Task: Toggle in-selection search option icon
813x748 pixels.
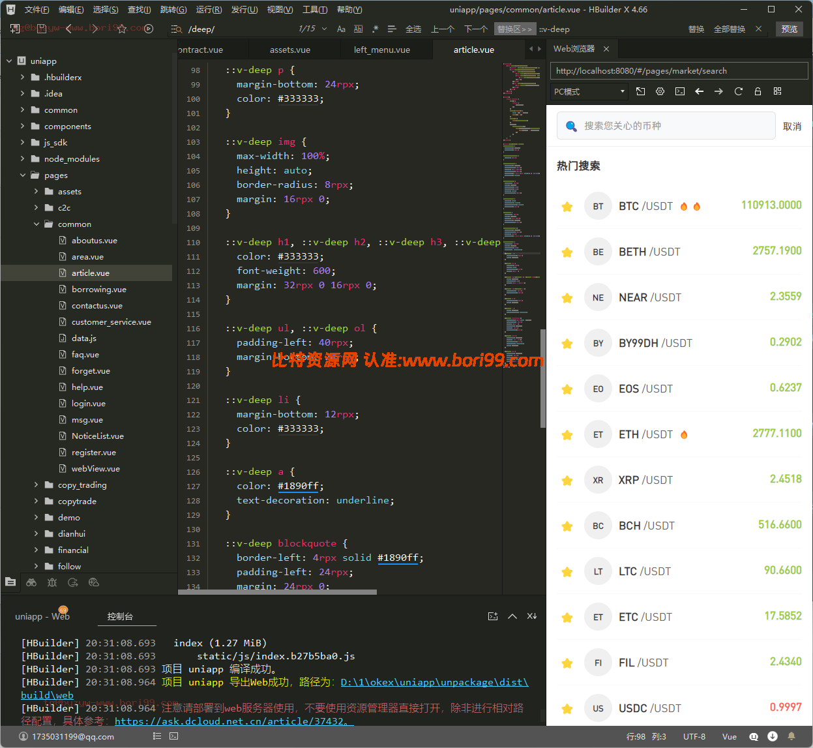Action: [392, 29]
